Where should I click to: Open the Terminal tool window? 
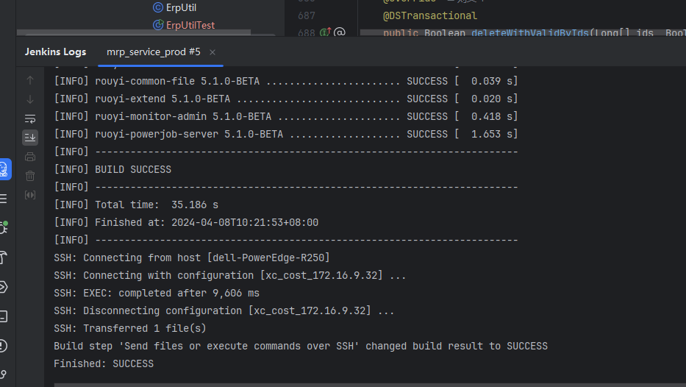coord(4,316)
